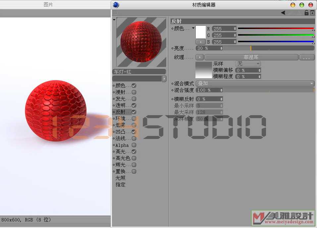Expand the 颜色 color mode dropdown arrow
317x228 pixels.
click(193, 28)
